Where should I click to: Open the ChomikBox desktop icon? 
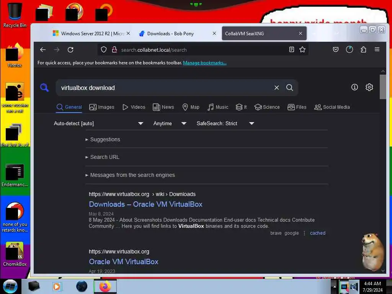point(15,254)
